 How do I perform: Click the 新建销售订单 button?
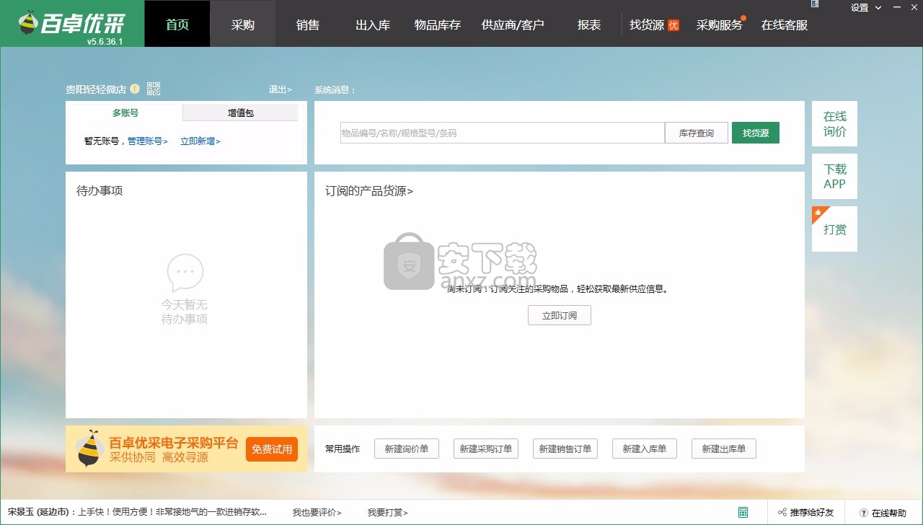point(565,449)
